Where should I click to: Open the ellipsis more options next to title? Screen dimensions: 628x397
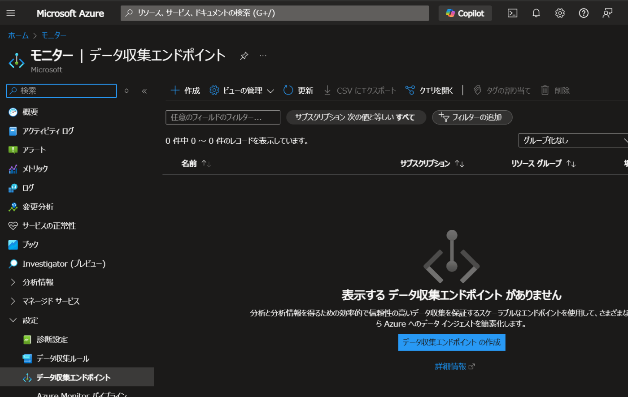[263, 56]
